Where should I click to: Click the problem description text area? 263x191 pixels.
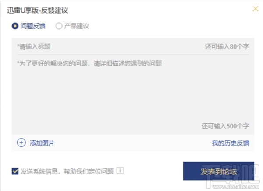pos(133,94)
